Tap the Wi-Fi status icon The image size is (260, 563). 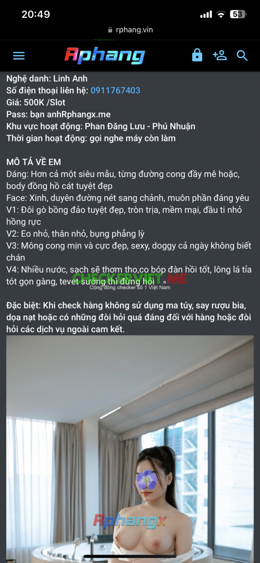[x=221, y=15]
